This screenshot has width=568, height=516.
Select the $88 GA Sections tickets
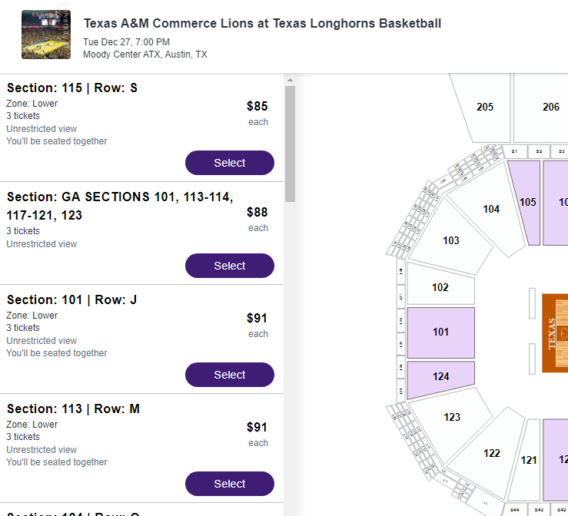(x=229, y=266)
